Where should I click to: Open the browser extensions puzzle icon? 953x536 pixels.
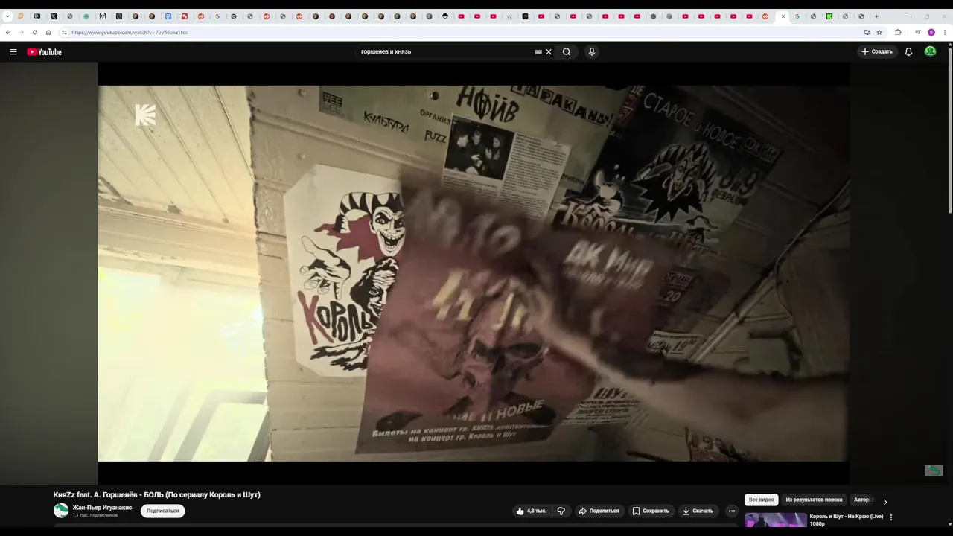pos(898,32)
